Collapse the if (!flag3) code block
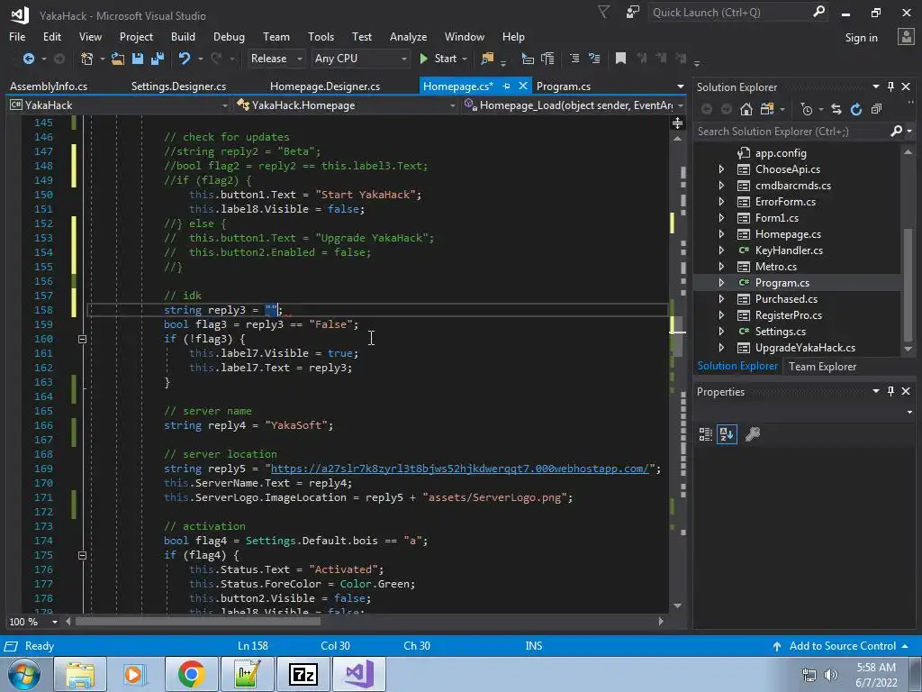This screenshot has width=922, height=692. (x=82, y=339)
